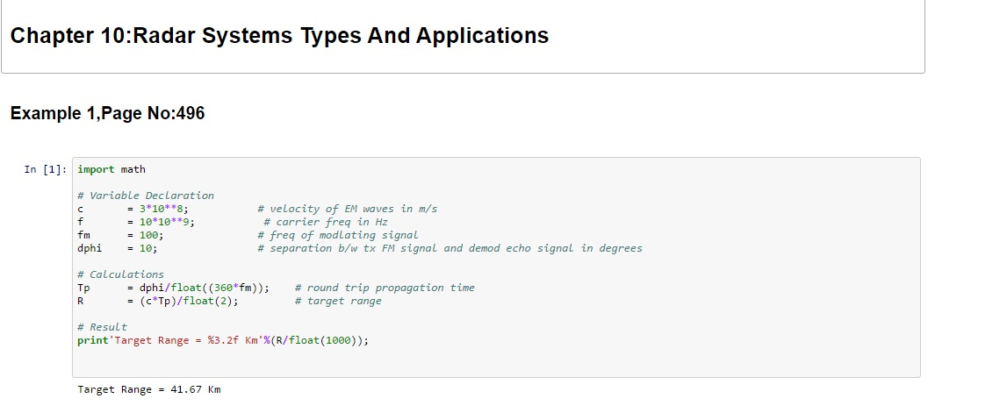Click the 'import math' code line
Image resolution: width=1000 pixels, height=420 pixels.
point(112,169)
